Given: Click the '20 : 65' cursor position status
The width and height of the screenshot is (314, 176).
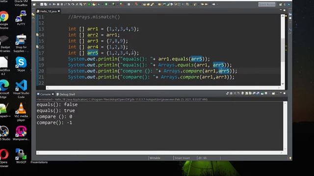Looking at the screenshot, I should click(202, 158).
